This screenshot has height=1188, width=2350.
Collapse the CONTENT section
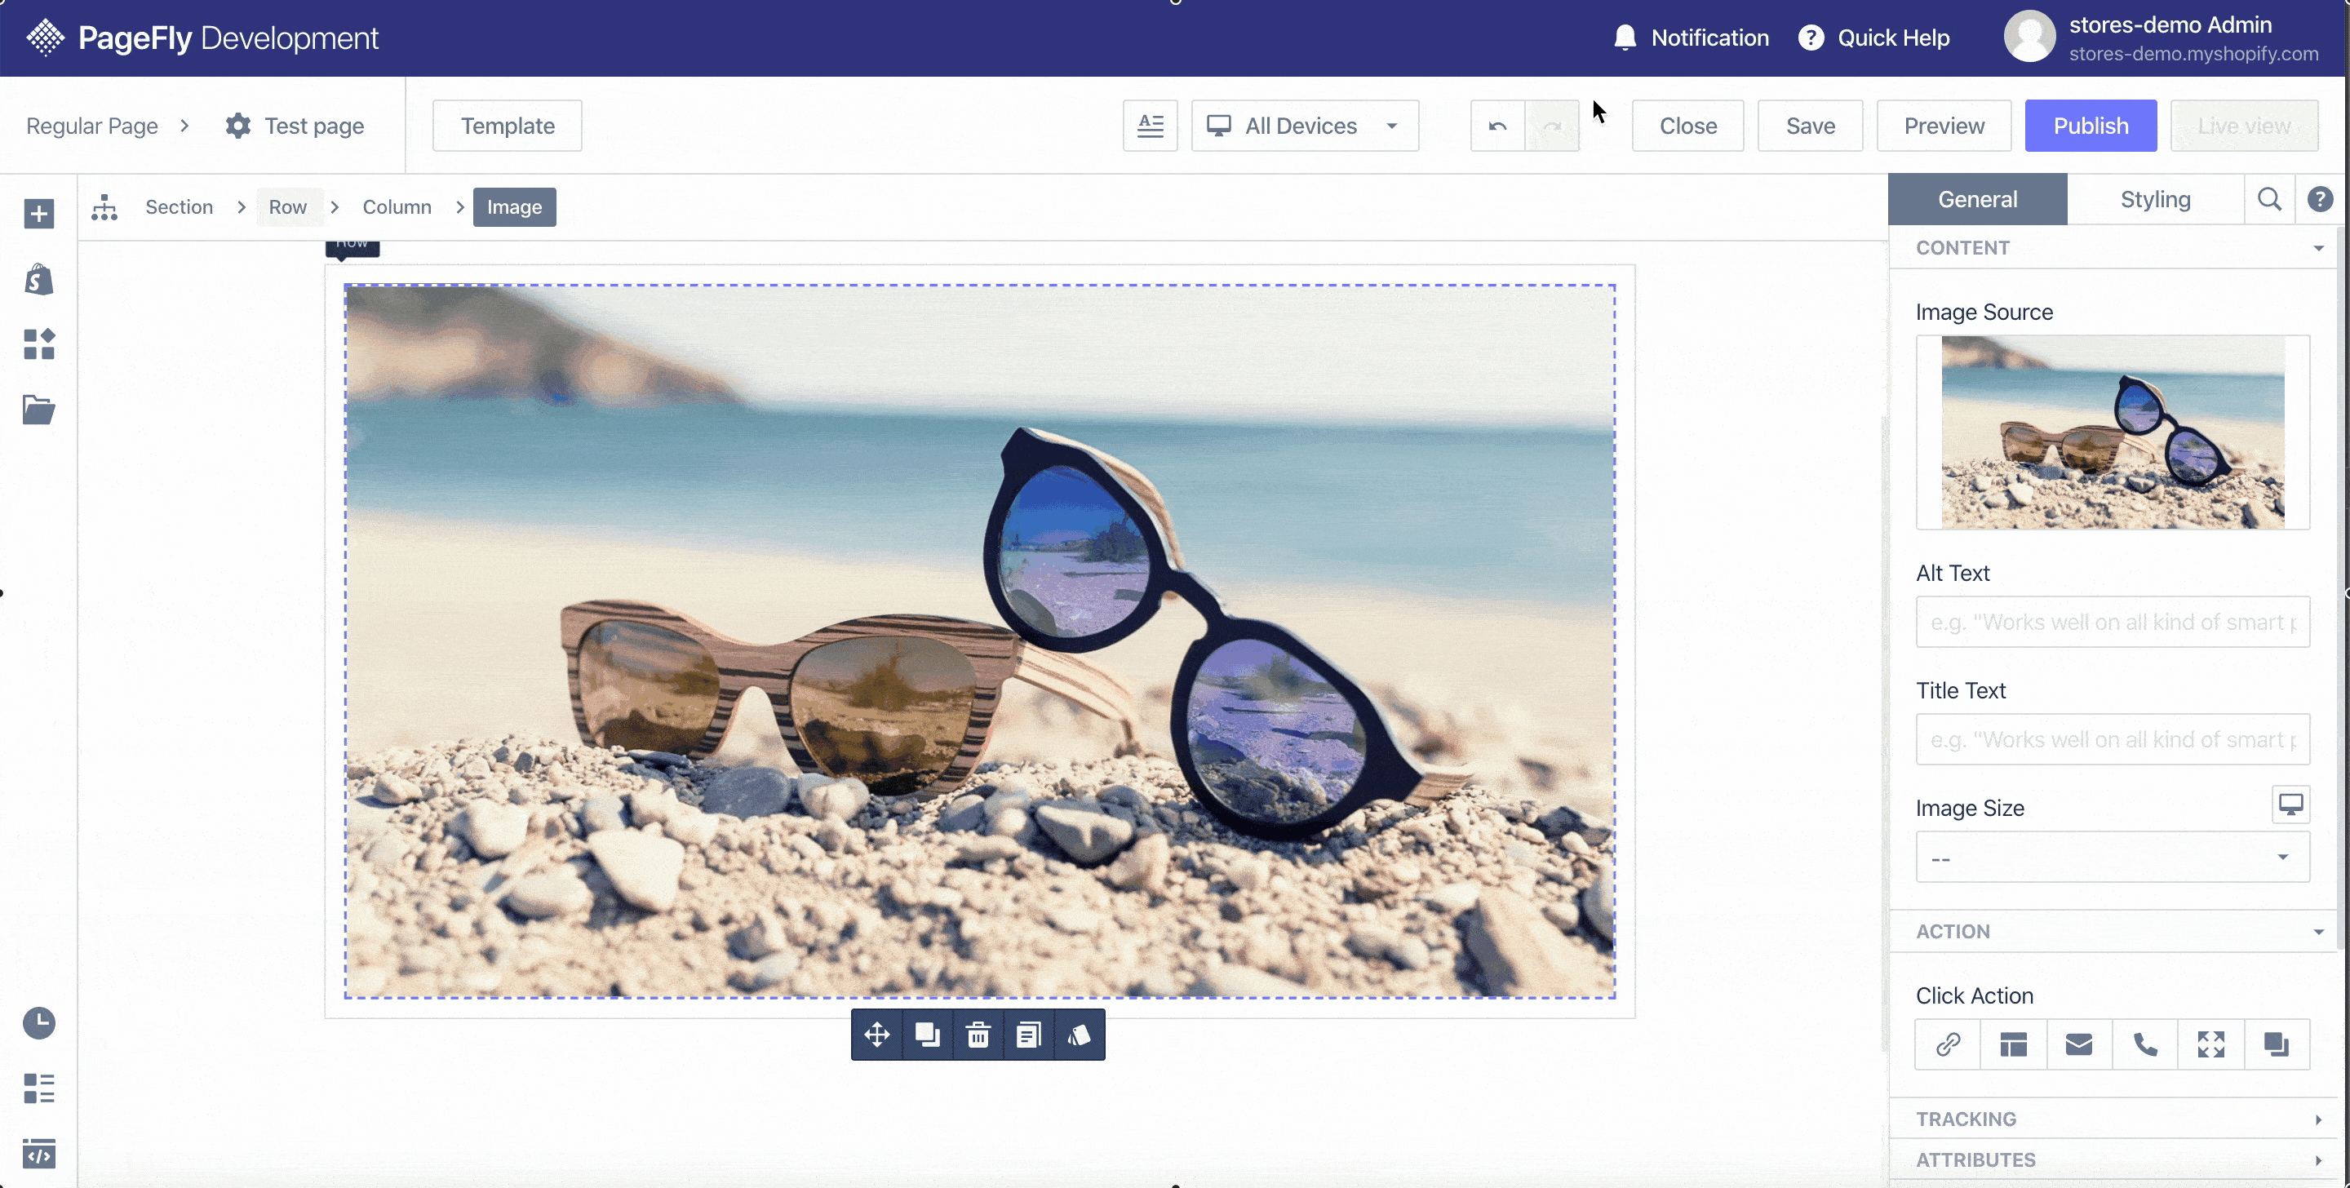pos(2113,247)
